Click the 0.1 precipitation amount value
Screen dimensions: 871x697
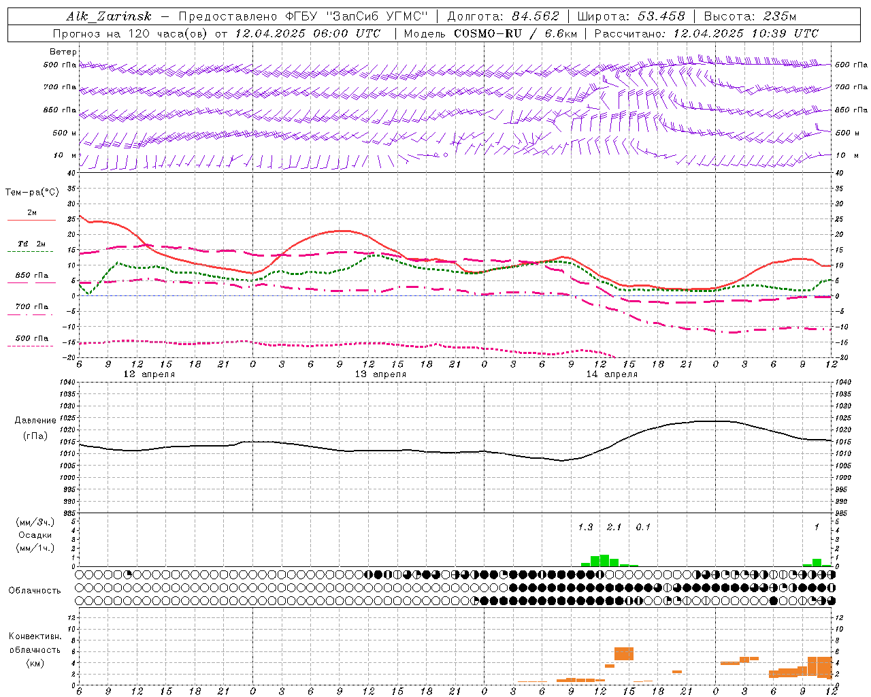click(x=643, y=527)
